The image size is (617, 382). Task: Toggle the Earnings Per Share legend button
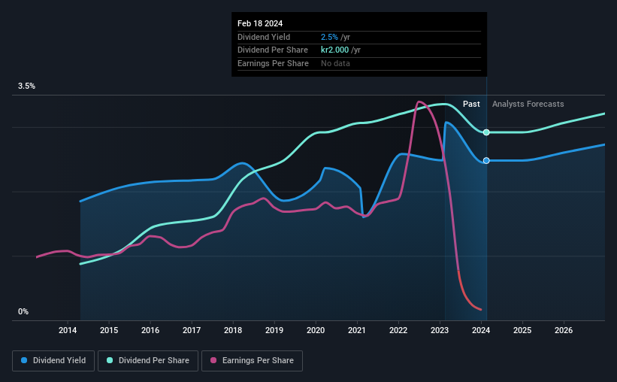click(x=252, y=361)
